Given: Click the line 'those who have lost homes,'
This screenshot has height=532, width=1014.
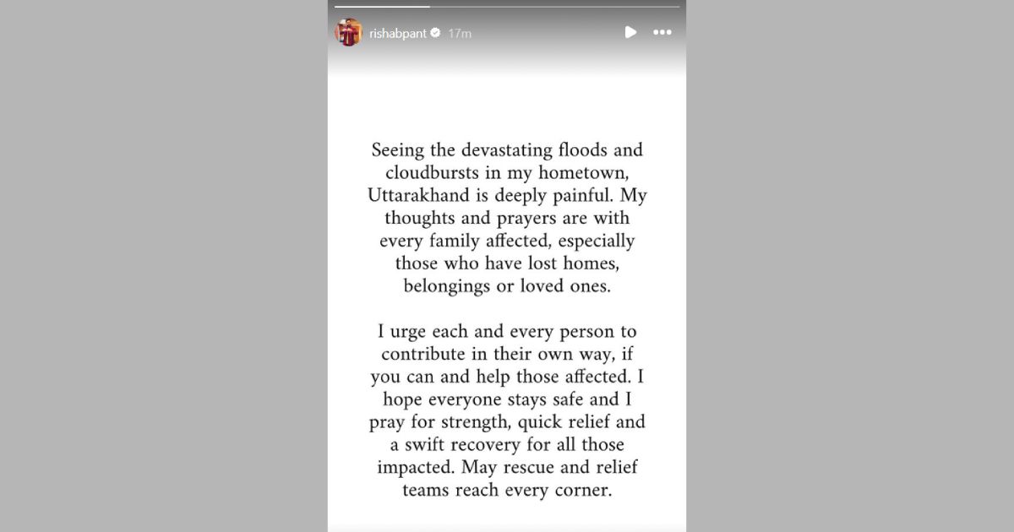Looking at the screenshot, I should click(507, 263).
